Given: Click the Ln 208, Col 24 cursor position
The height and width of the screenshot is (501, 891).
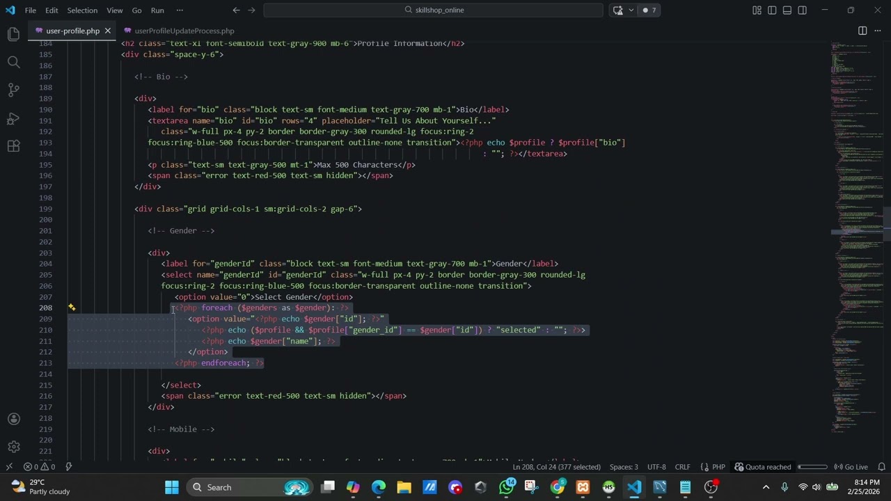Looking at the screenshot, I should (556, 467).
